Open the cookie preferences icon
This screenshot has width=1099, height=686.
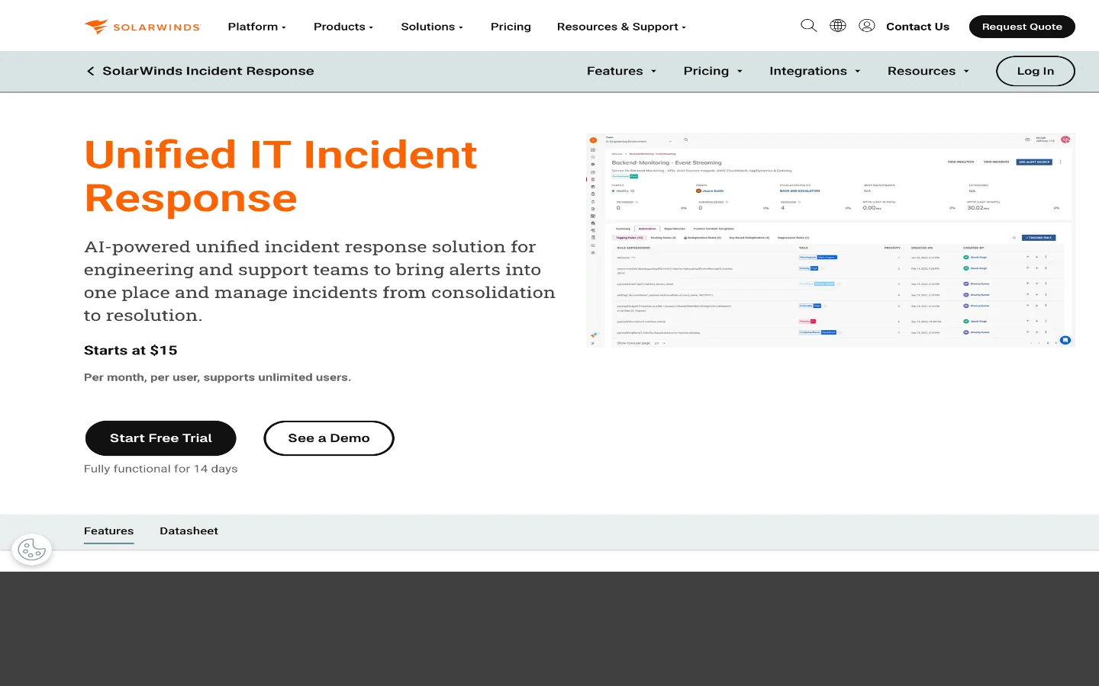click(32, 550)
